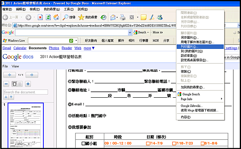Expand Page Info submenu arrow
241x149 pixels.
click(221, 99)
